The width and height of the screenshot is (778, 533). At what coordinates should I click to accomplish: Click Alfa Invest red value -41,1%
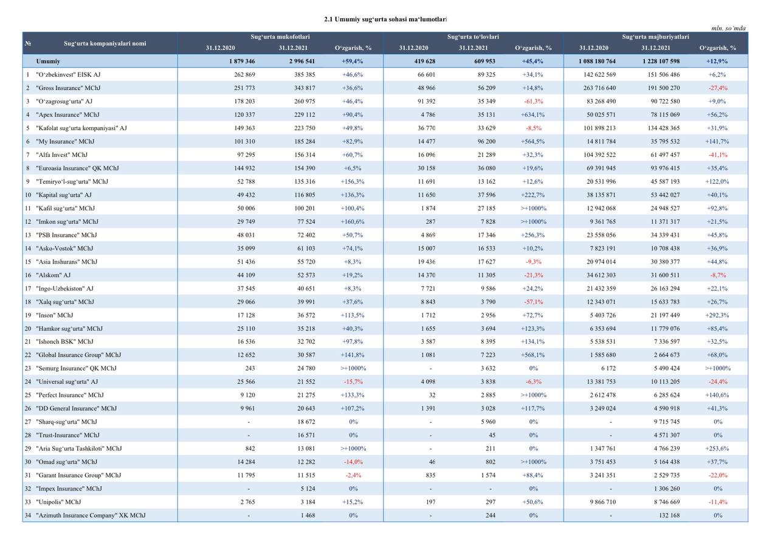pyautogui.click(x=718, y=155)
